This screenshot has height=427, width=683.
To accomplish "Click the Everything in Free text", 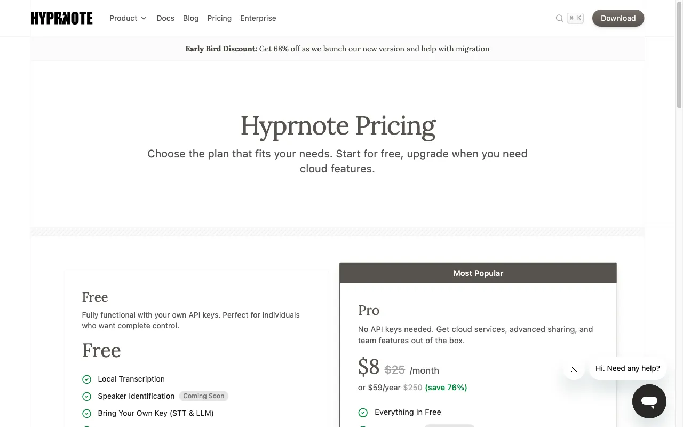I will pos(408,412).
